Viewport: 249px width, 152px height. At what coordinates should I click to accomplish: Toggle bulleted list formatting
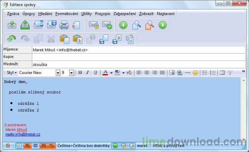pos(205,73)
